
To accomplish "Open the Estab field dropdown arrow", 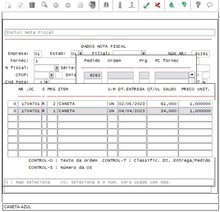I will 80,53.
